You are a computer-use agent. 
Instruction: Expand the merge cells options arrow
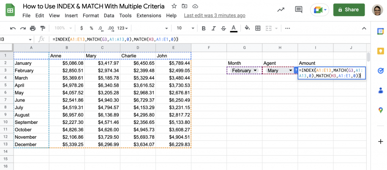pos(276,28)
